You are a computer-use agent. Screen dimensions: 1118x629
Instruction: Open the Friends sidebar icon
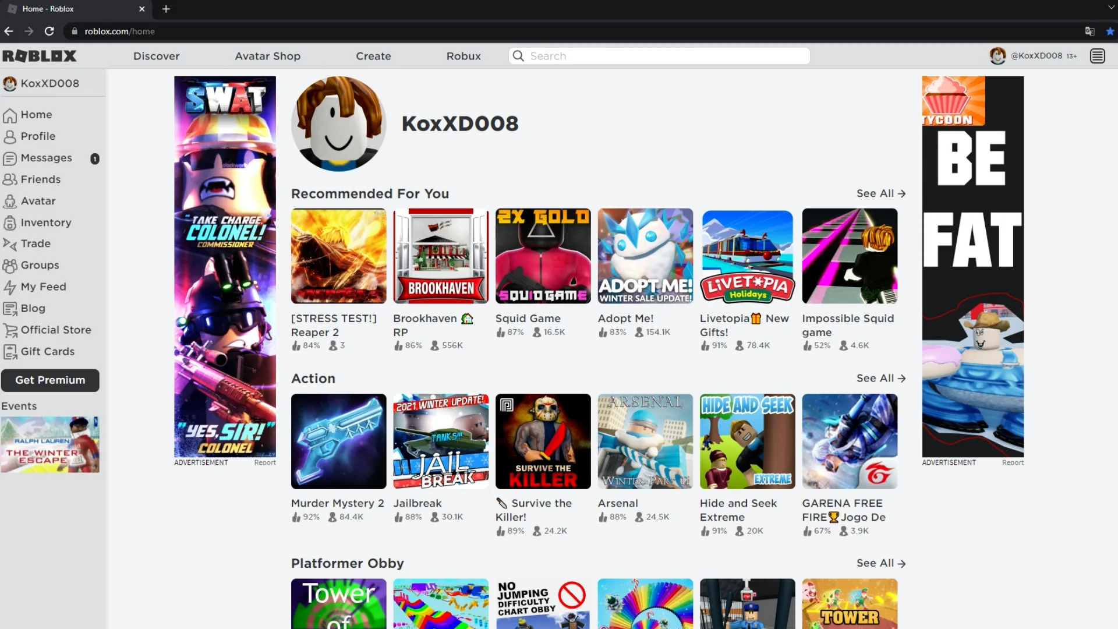click(10, 180)
